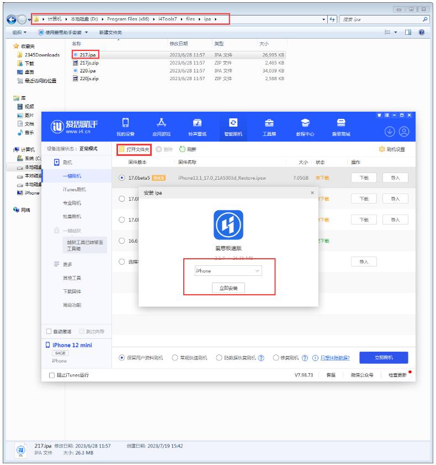Open the 工具箱 toolbox tab

[269, 127]
